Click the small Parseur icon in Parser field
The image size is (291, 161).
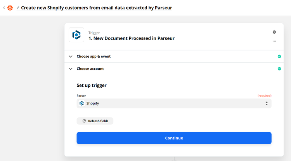(x=81, y=103)
